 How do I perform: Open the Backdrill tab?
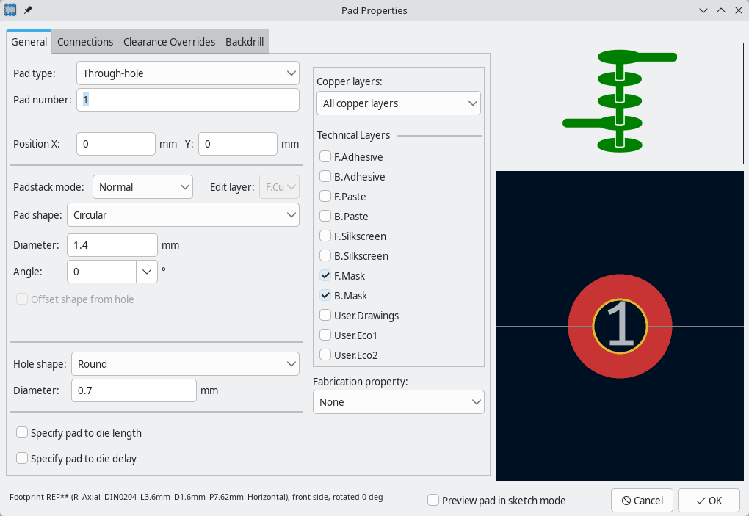245,42
